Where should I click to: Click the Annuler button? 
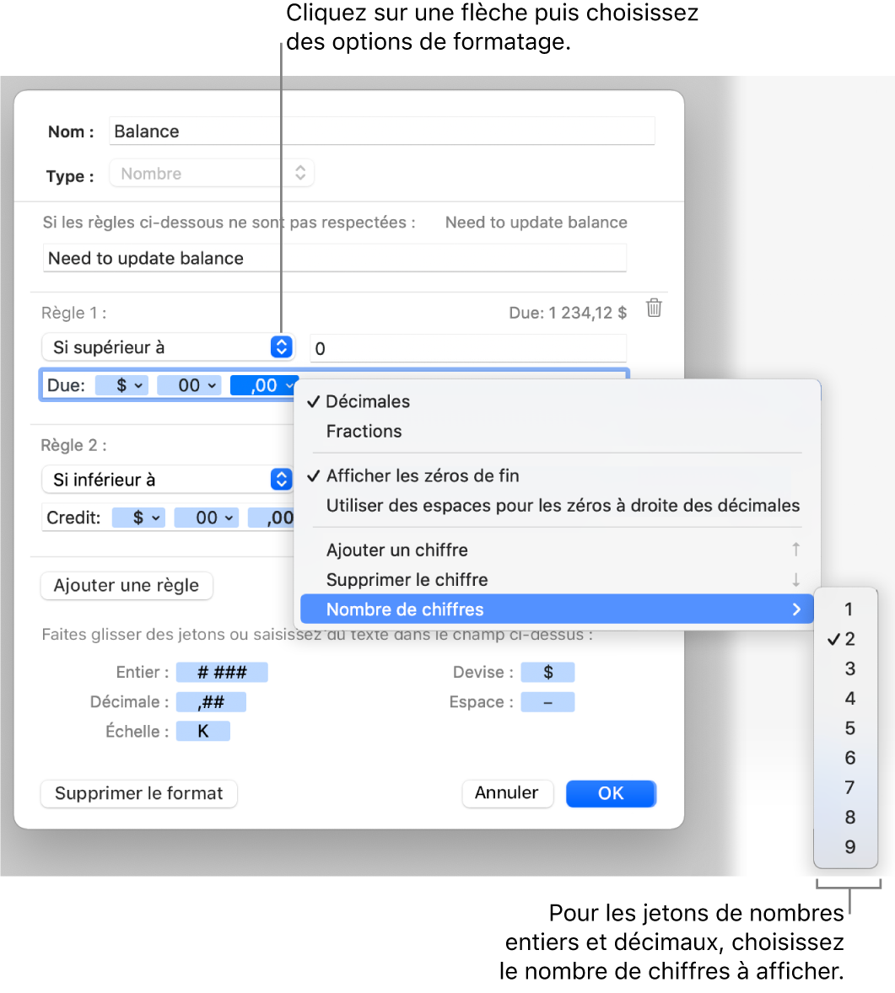pyautogui.click(x=507, y=793)
